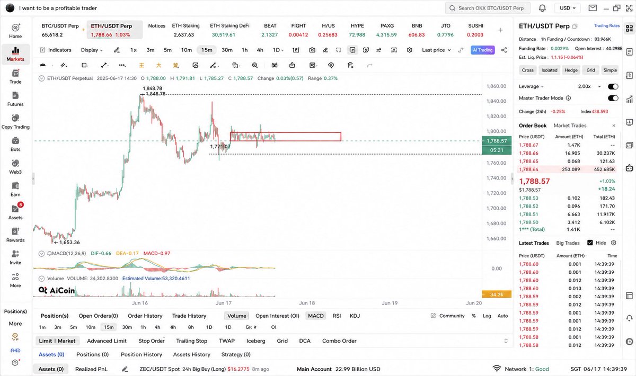Switch to Market Trades tab
This screenshot has height=376, width=636.
570,126
